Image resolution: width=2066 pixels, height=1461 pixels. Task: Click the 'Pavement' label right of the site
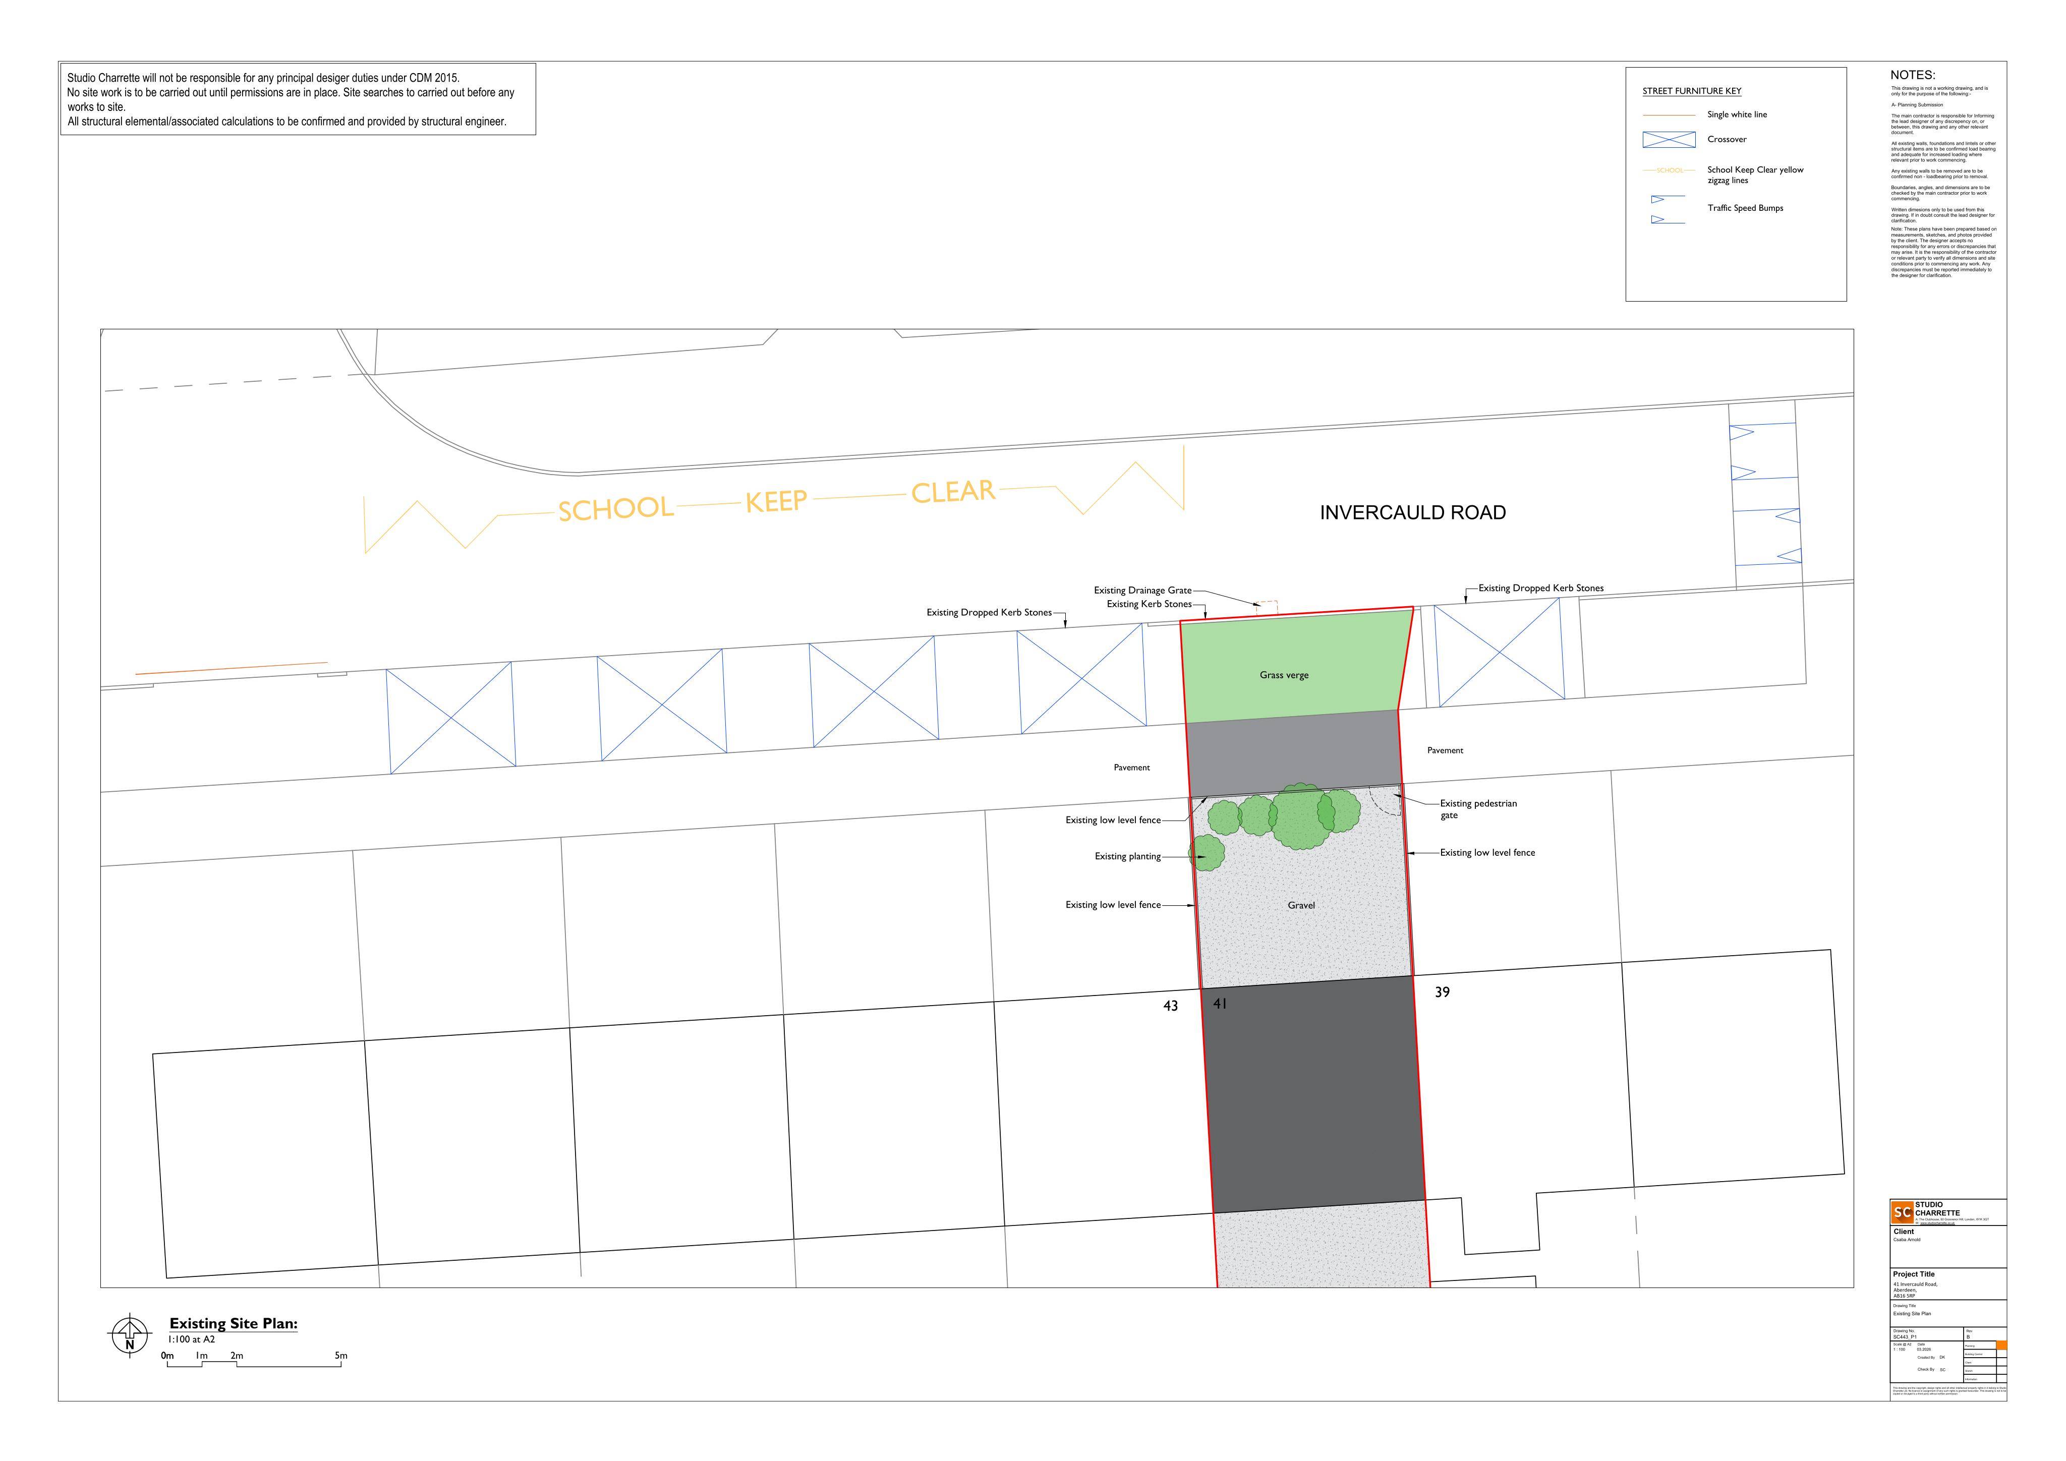point(1445,750)
